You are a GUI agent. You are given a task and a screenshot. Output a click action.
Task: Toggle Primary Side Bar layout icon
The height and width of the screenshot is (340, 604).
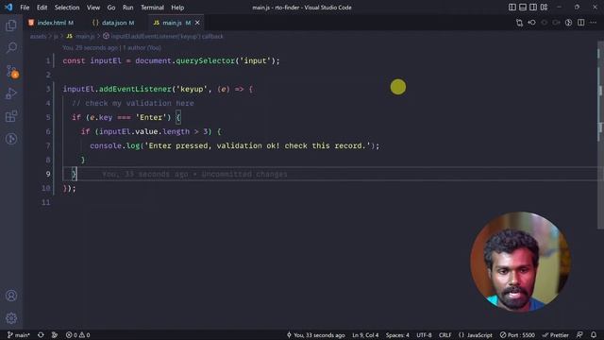(512, 8)
